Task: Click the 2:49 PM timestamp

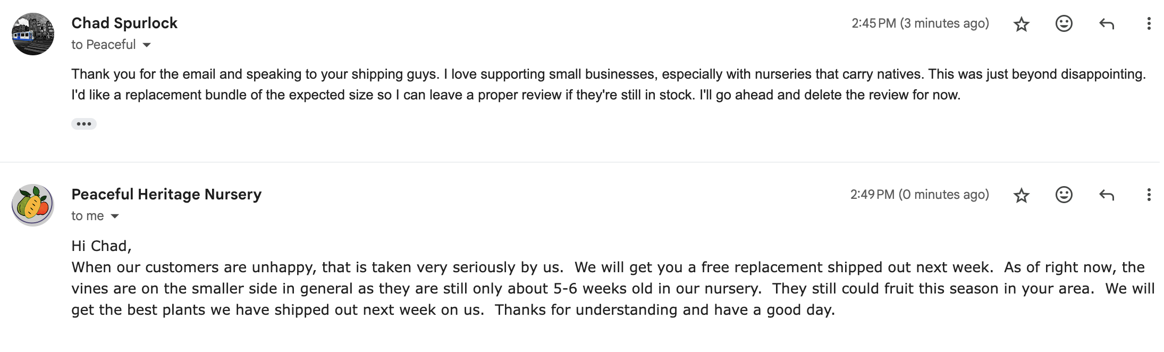Action: 920,195
